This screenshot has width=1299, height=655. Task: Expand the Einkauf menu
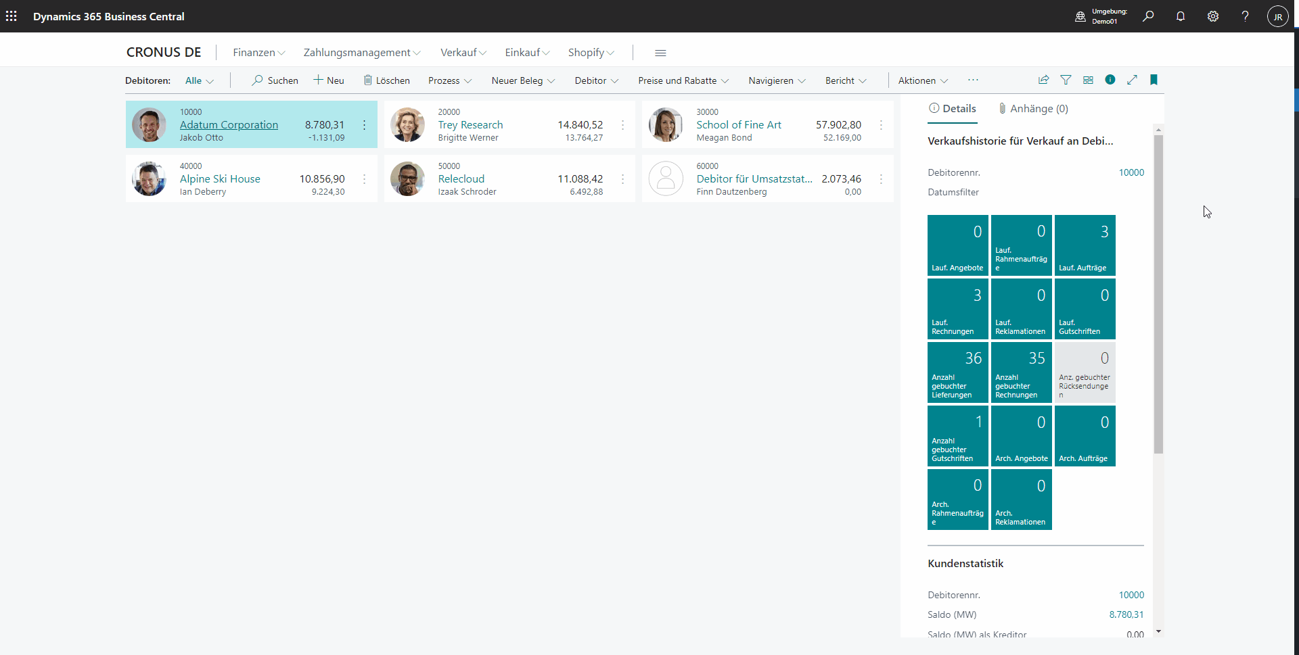tap(528, 53)
